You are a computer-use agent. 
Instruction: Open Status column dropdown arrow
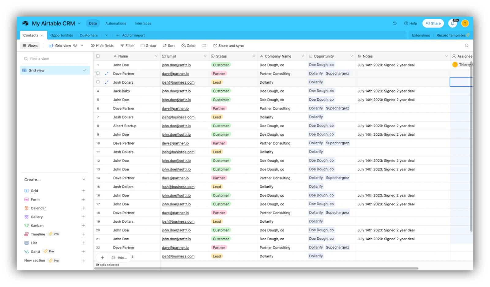pos(254,56)
